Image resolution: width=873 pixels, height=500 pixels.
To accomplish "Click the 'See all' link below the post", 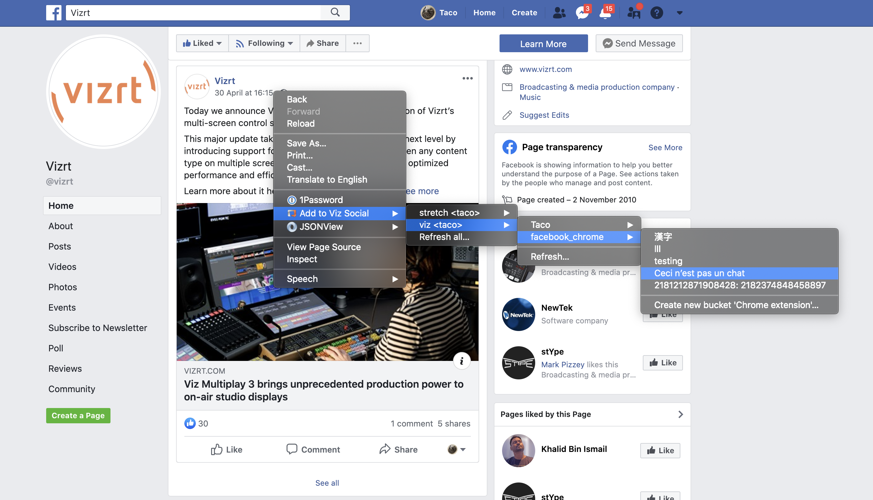I will click(x=327, y=483).
